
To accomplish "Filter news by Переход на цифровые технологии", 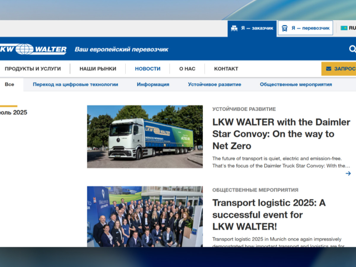I will 75,84.
